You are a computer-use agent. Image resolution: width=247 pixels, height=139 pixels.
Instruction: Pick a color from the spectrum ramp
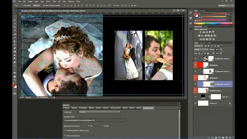(213, 24)
